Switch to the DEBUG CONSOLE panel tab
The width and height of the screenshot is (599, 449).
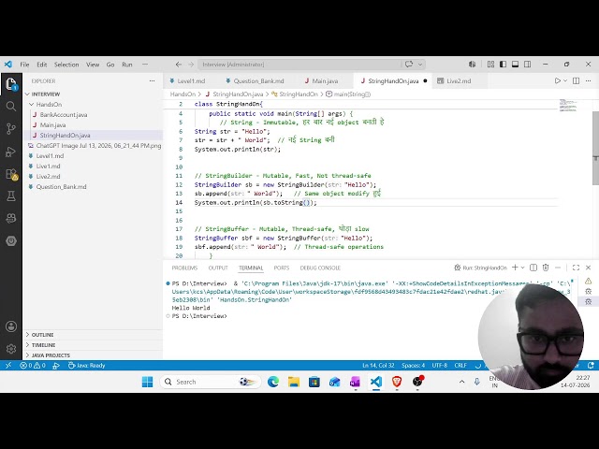click(320, 268)
